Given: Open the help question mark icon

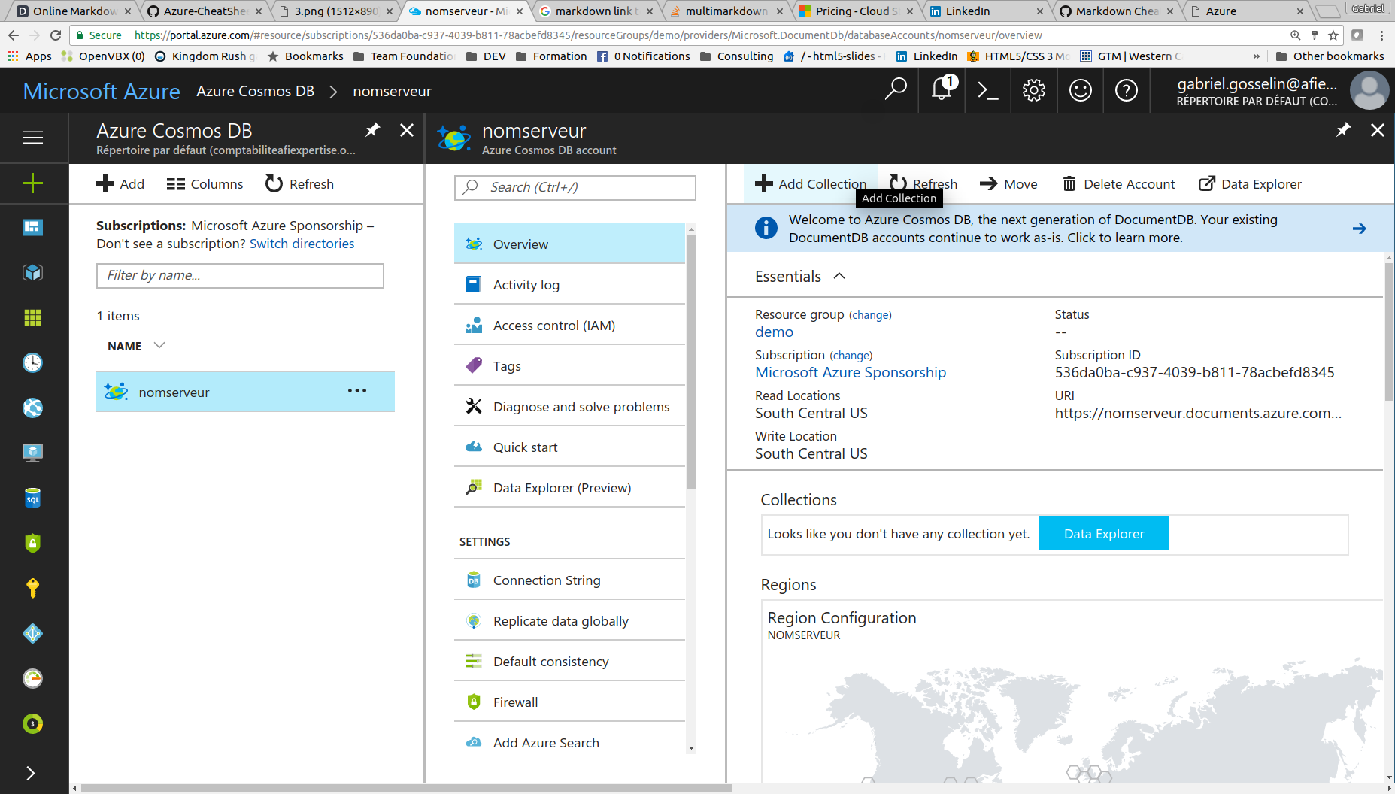Looking at the screenshot, I should coord(1126,91).
